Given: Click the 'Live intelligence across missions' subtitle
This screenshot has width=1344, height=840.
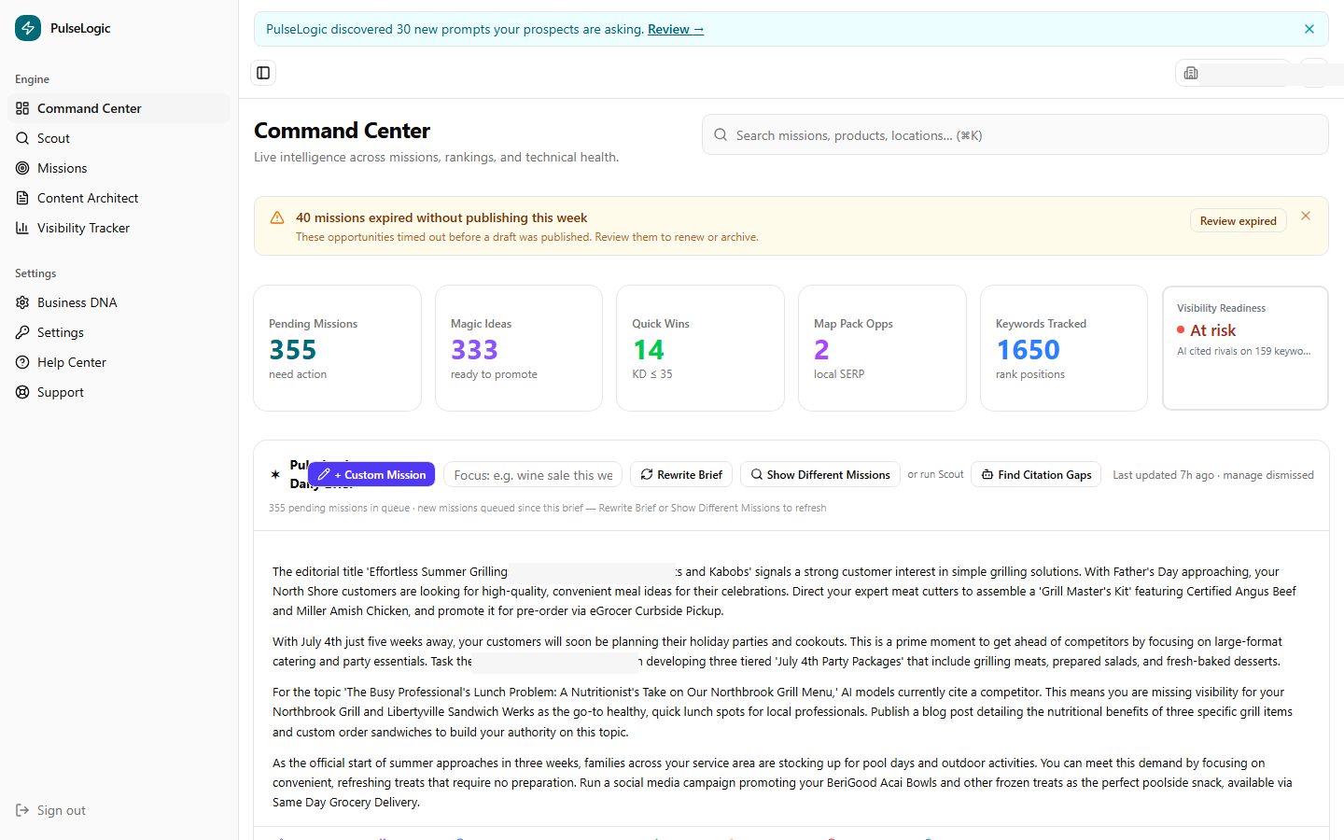Looking at the screenshot, I should pyautogui.click(x=436, y=157).
